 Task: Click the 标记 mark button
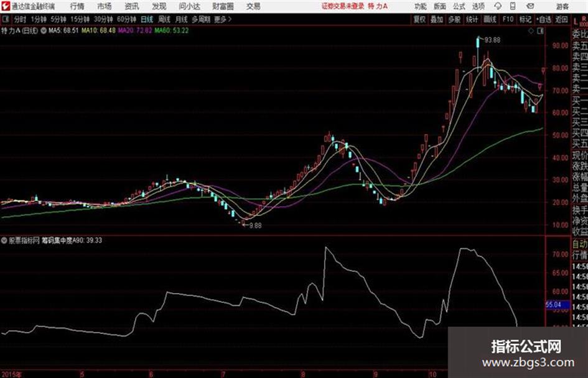pyautogui.click(x=525, y=19)
